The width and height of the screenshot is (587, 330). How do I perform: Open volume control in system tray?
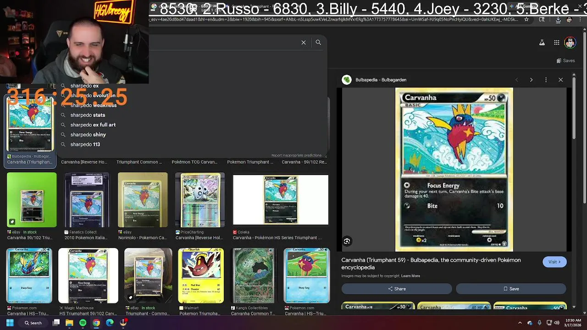(x=557, y=323)
